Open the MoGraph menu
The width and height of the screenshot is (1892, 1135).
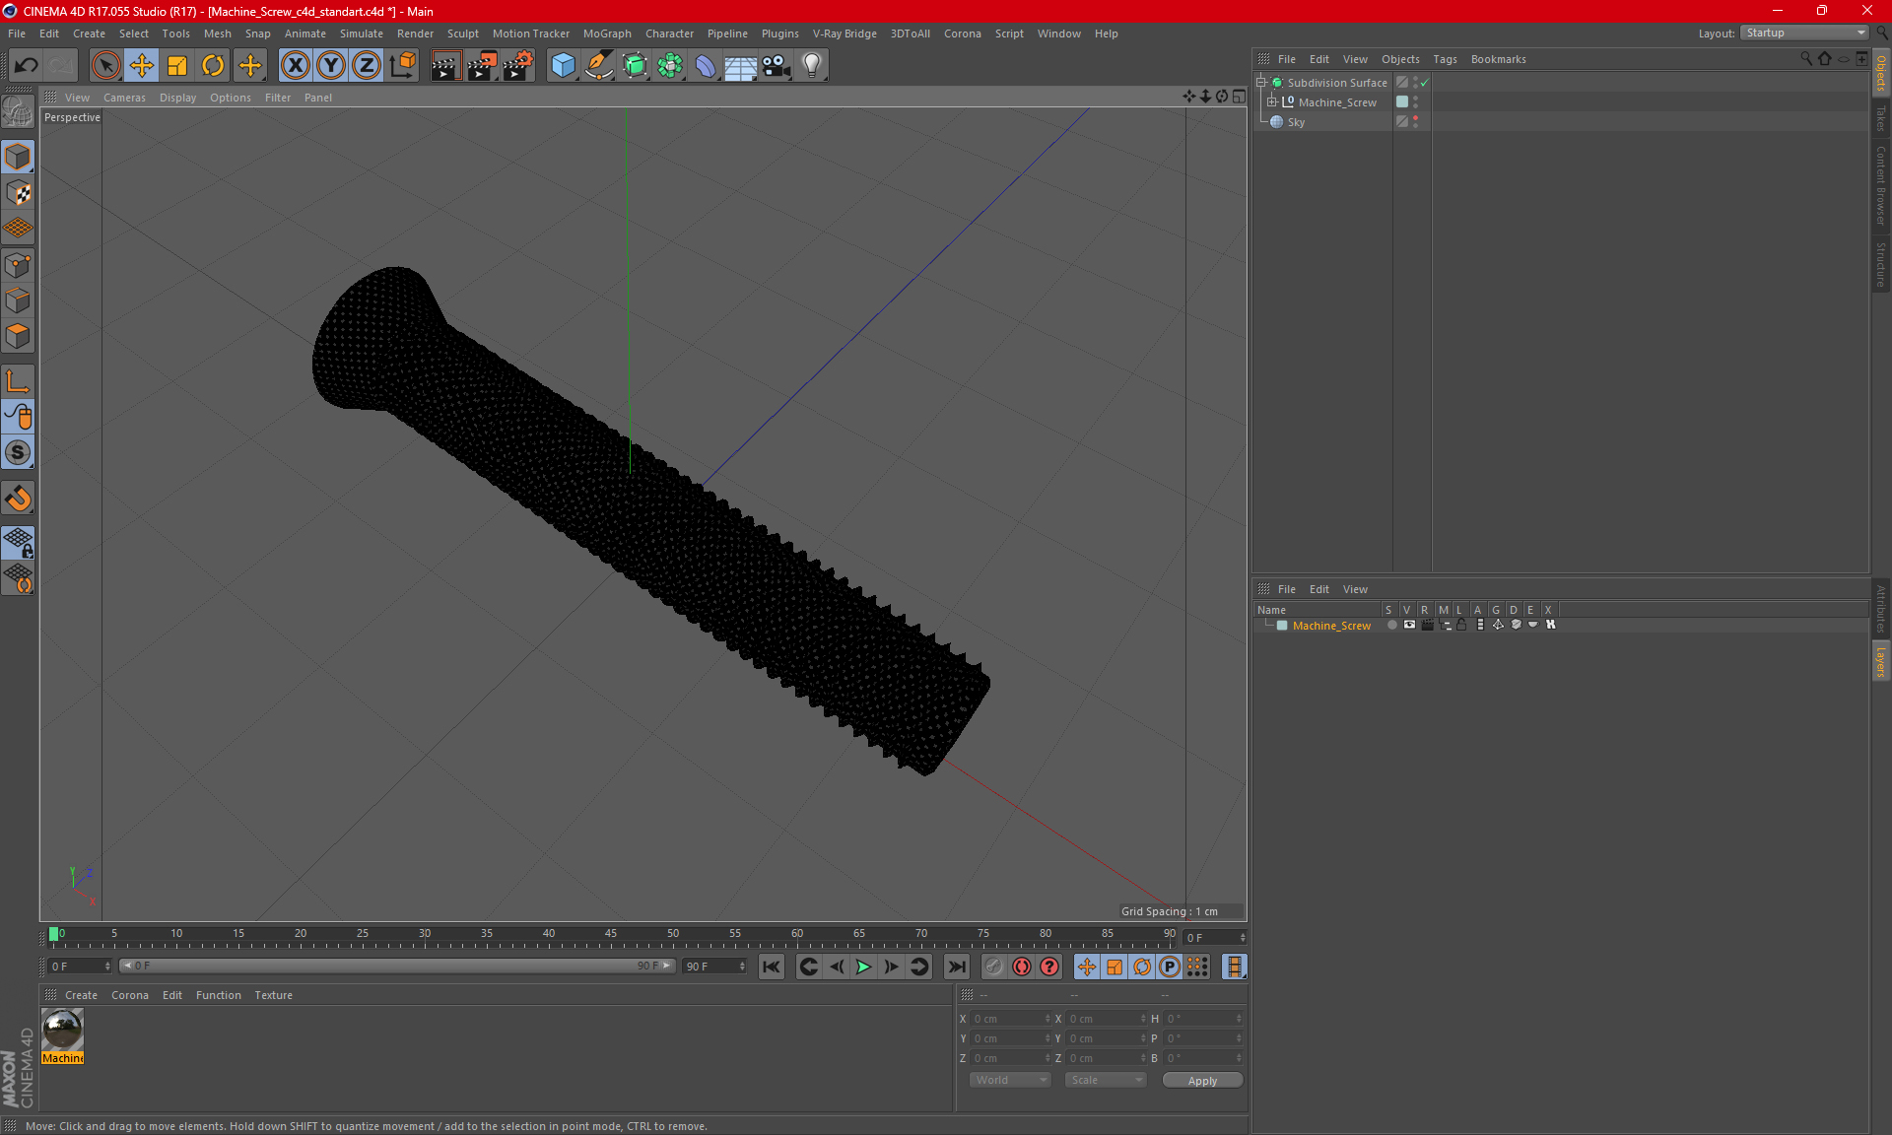pyautogui.click(x=607, y=33)
